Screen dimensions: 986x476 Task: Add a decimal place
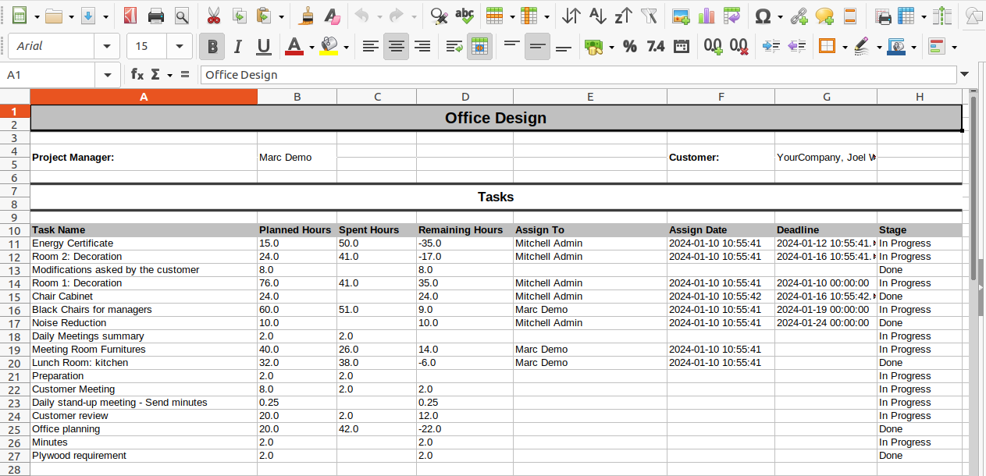(x=713, y=47)
